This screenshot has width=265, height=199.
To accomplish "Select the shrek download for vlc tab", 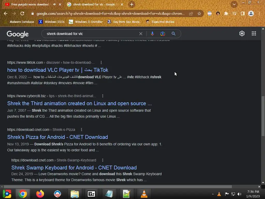I will click(x=94, y=4).
